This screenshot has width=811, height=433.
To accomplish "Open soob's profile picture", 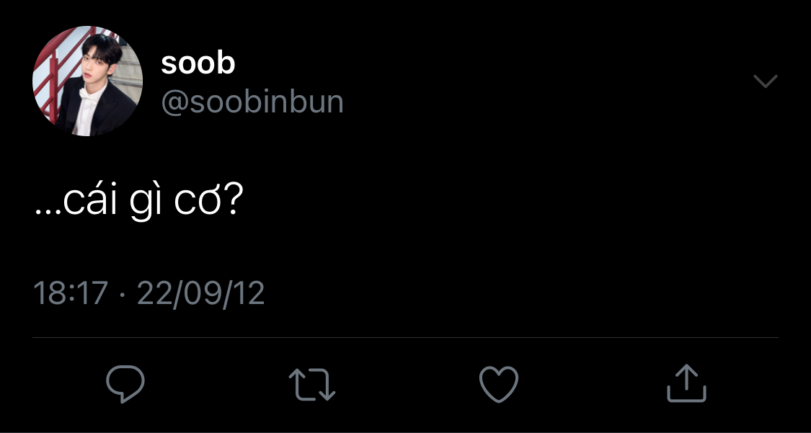I will tap(87, 81).
